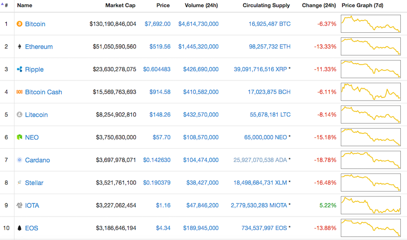Sort table by Market Cap header
The image size is (407, 240).
point(120,5)
